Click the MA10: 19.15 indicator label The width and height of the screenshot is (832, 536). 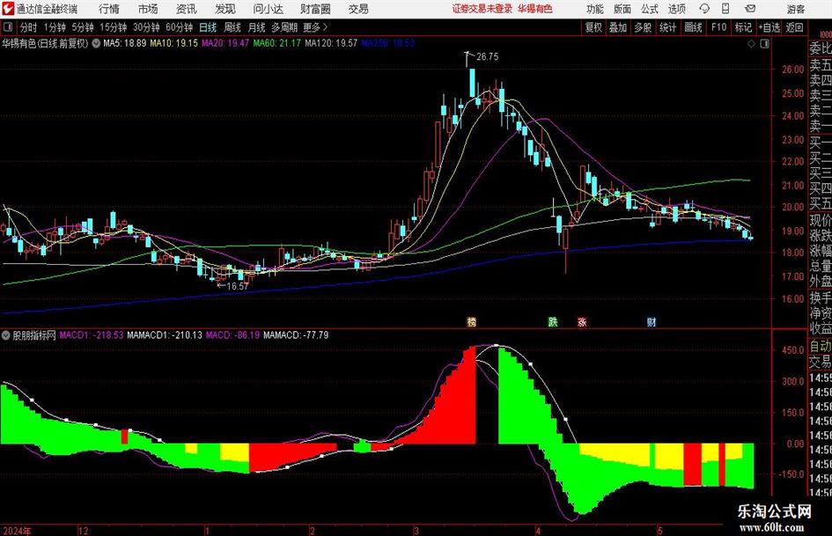[173, 43]
